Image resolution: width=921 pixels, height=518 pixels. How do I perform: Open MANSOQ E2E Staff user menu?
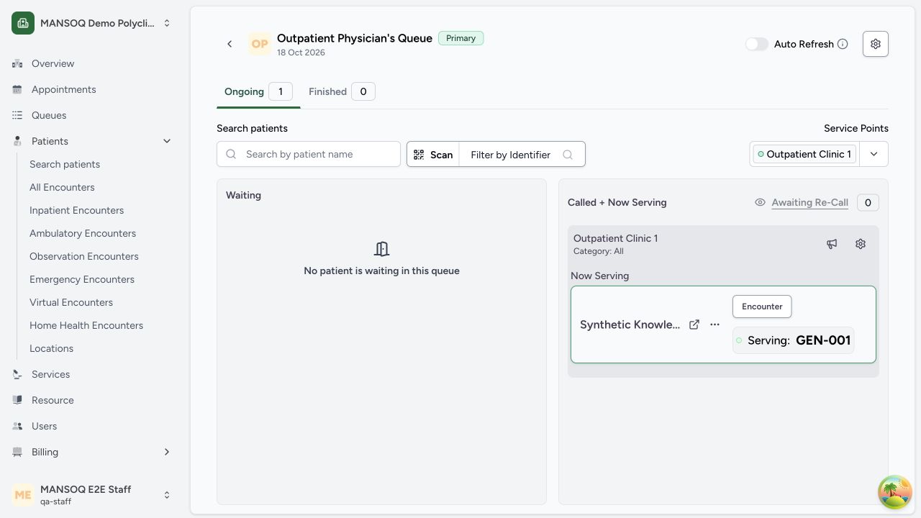92,495
